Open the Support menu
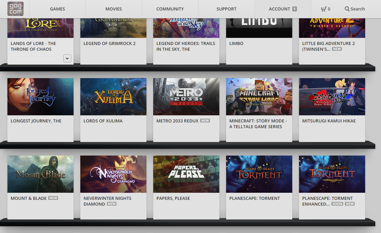The image size is (381, 233). click(x=226, y=9)
